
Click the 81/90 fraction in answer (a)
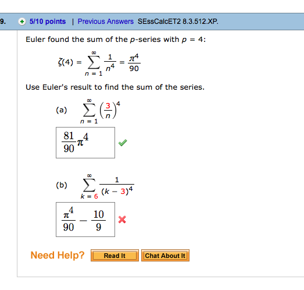69,142
